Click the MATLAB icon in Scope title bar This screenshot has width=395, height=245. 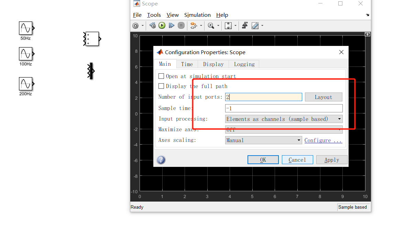tap(136, 3)
